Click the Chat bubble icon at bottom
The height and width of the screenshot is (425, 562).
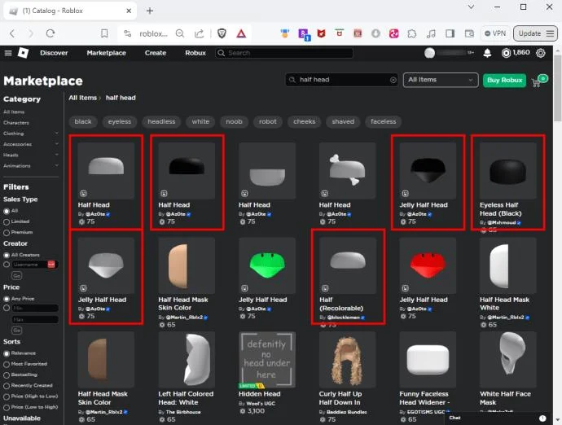click(542, 418)
